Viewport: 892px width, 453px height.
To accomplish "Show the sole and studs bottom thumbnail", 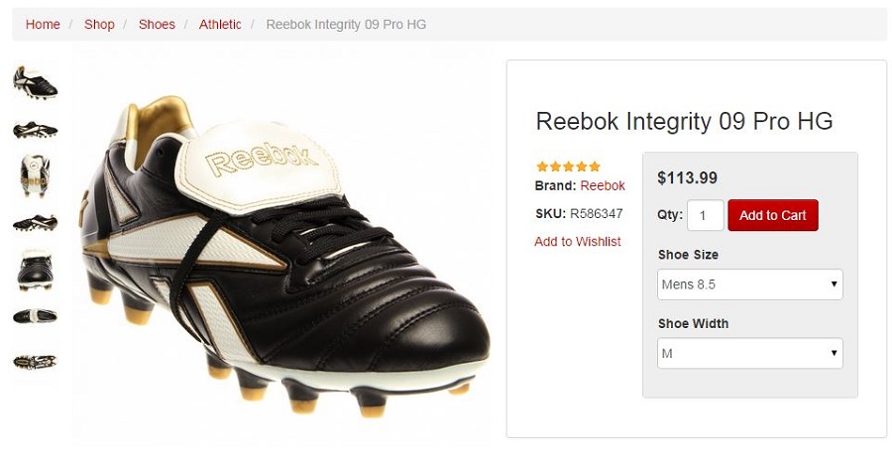I will point(35,362).
